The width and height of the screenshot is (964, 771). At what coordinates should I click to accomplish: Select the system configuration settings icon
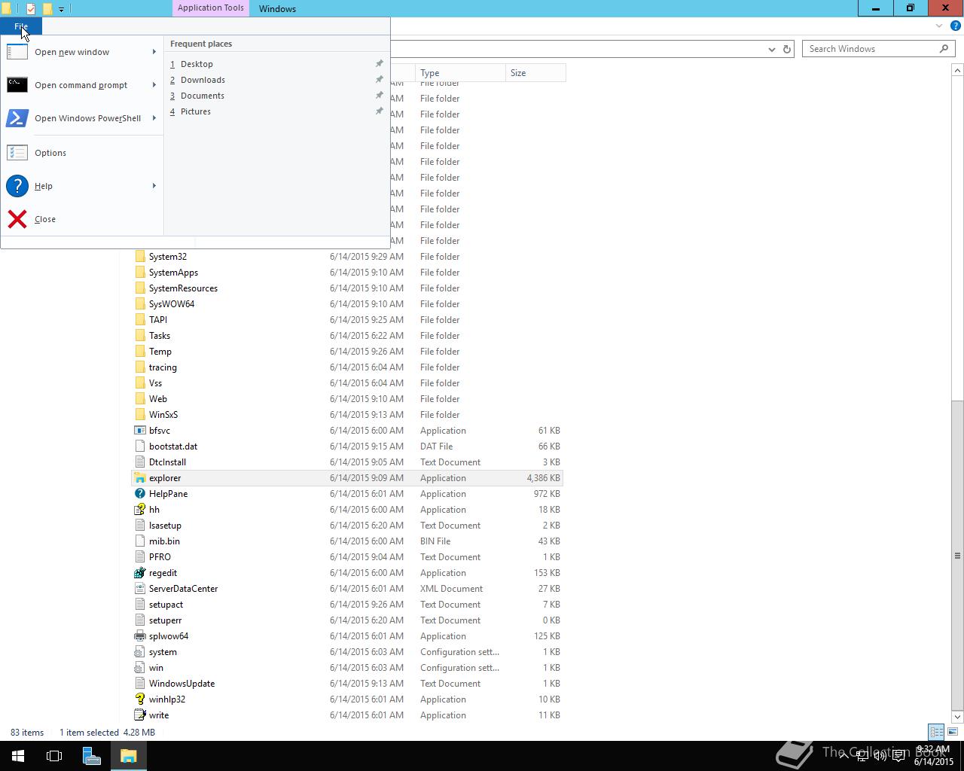140,652
